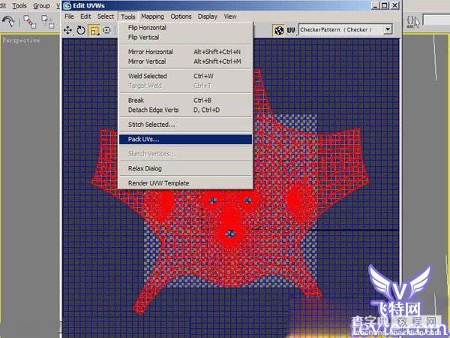Viewport: 450px width, 338px height.
Task: Click the Select and Link icon in main toolbar
Action: click(29, 22)
